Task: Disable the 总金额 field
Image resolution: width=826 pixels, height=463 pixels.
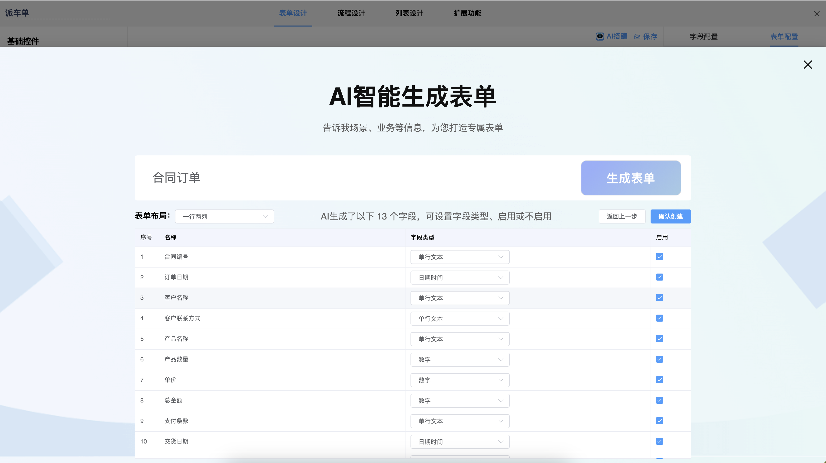Action: (659, 400)
